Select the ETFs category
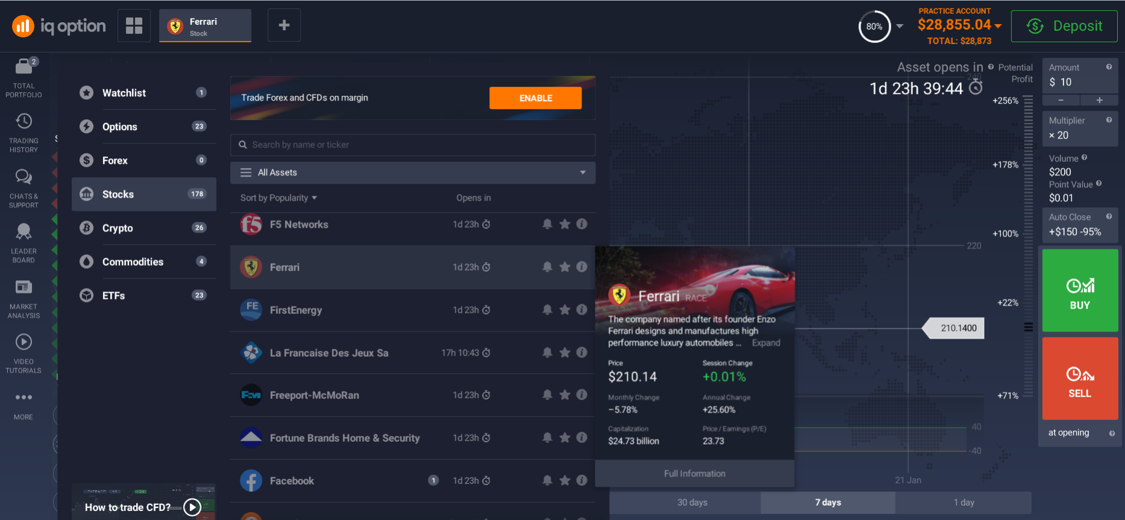This screenshot has width=1125, height=520. [144, 295]
